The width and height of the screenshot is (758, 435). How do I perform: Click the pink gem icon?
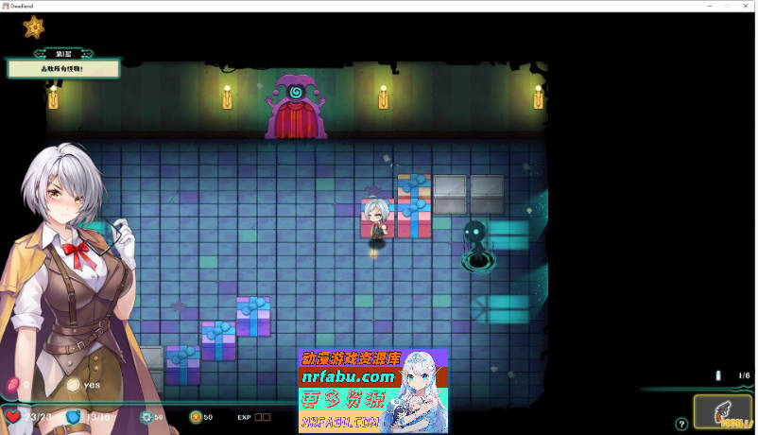coord(12,384)
